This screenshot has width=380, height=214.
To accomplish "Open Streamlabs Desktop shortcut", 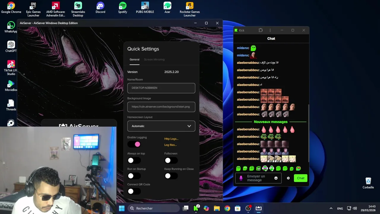I will click(x=78, y=10).
